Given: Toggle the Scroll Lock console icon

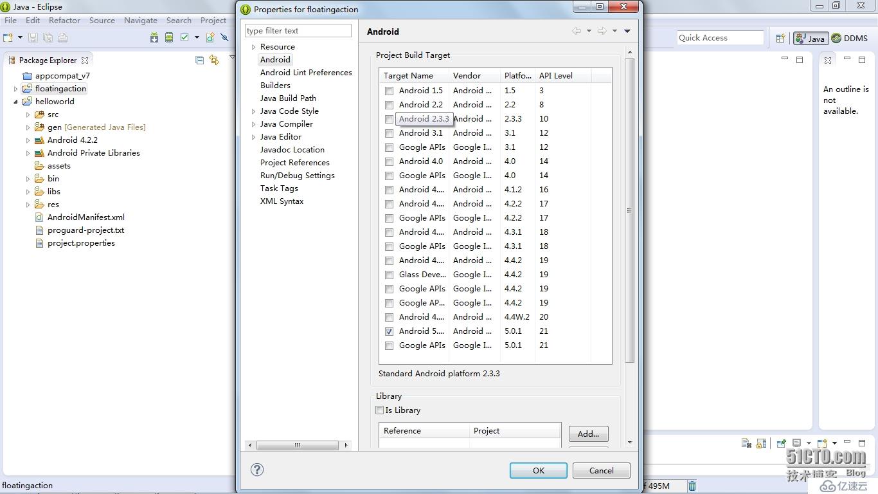Looking at the screenshot, I should [x=761, y=443].
